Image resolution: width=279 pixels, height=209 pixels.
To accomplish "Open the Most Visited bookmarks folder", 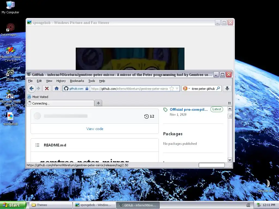I will coord(38,97).
